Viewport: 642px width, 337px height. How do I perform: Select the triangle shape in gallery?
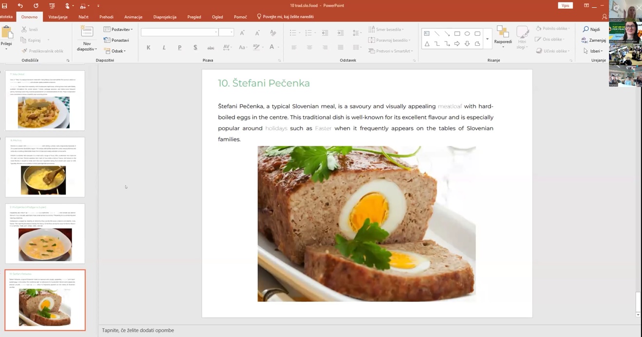(427, 44)
